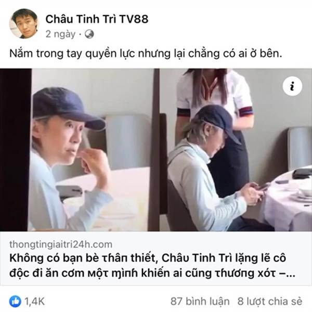Click the round info "i" icon
The height and width of the screenshot is (312, 312).
pyautogui.click(x=292, y=86)
